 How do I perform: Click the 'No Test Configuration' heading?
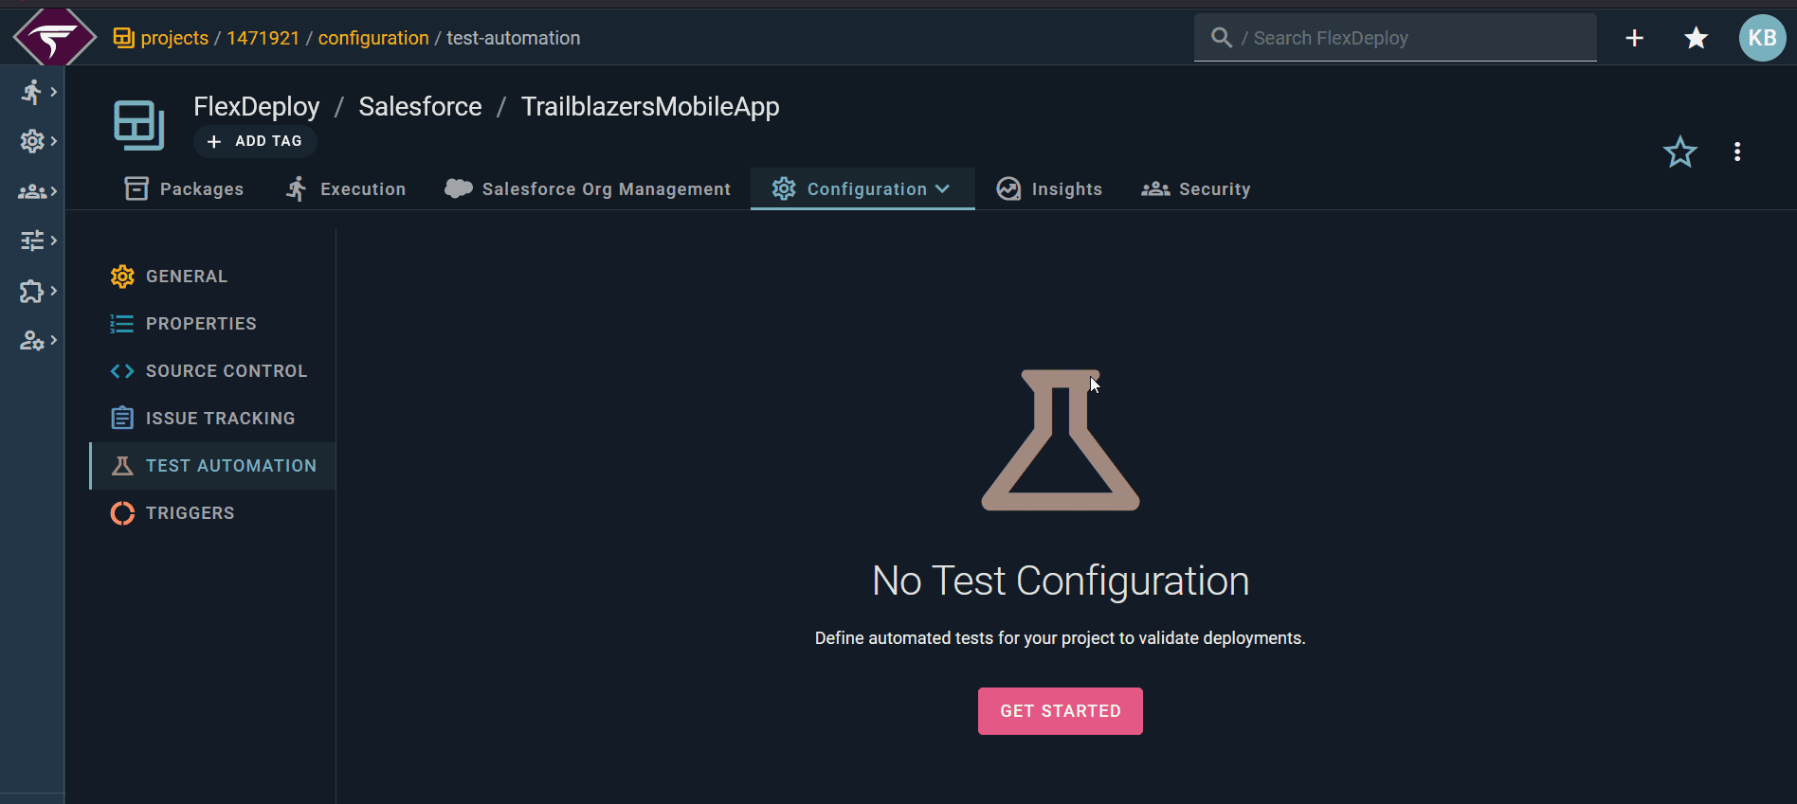1061,581
